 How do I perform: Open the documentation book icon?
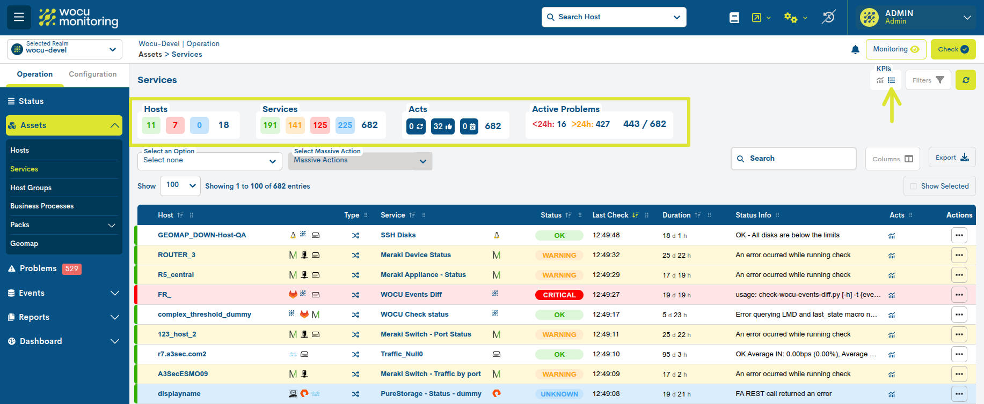(x=734, y=18)
